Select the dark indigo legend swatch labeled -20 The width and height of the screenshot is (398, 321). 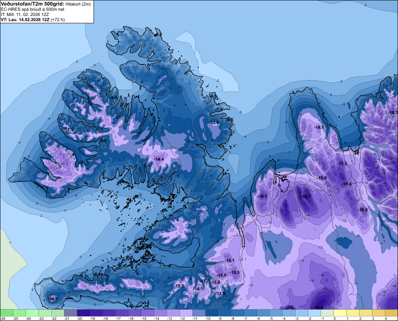[x=84, y=313]
